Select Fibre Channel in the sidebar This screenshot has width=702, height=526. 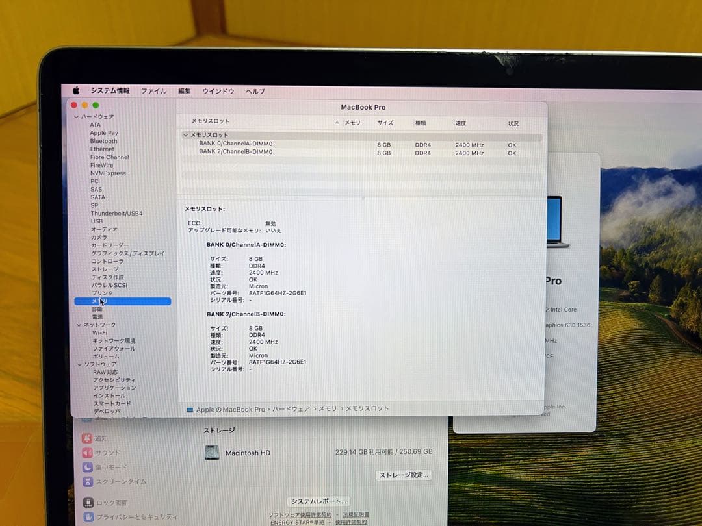point(109,157)
